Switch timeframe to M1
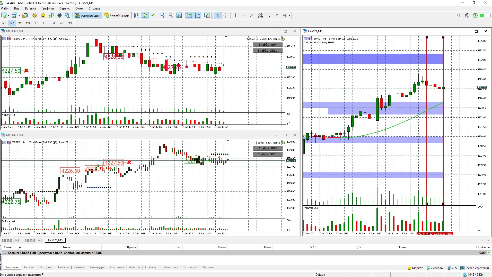 4,23
